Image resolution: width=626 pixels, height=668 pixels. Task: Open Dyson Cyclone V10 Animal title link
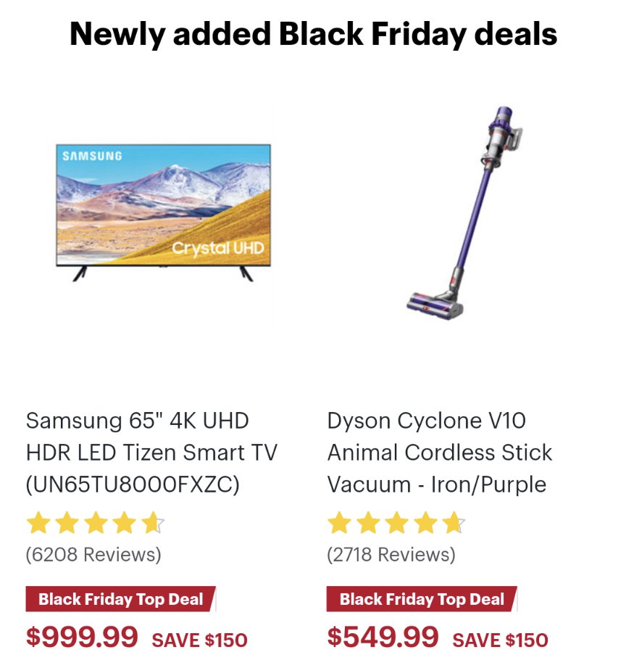point(440,453)
